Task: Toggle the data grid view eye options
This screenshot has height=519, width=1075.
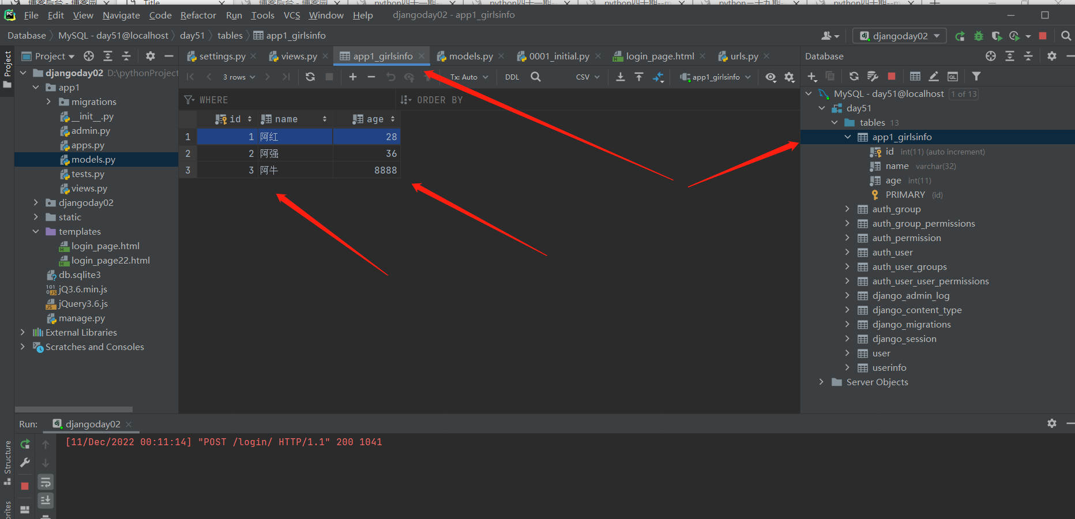Action: click(770, 77)
